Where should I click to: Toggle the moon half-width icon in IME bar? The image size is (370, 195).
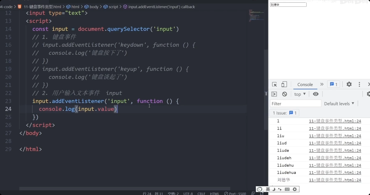pos(274,189)
